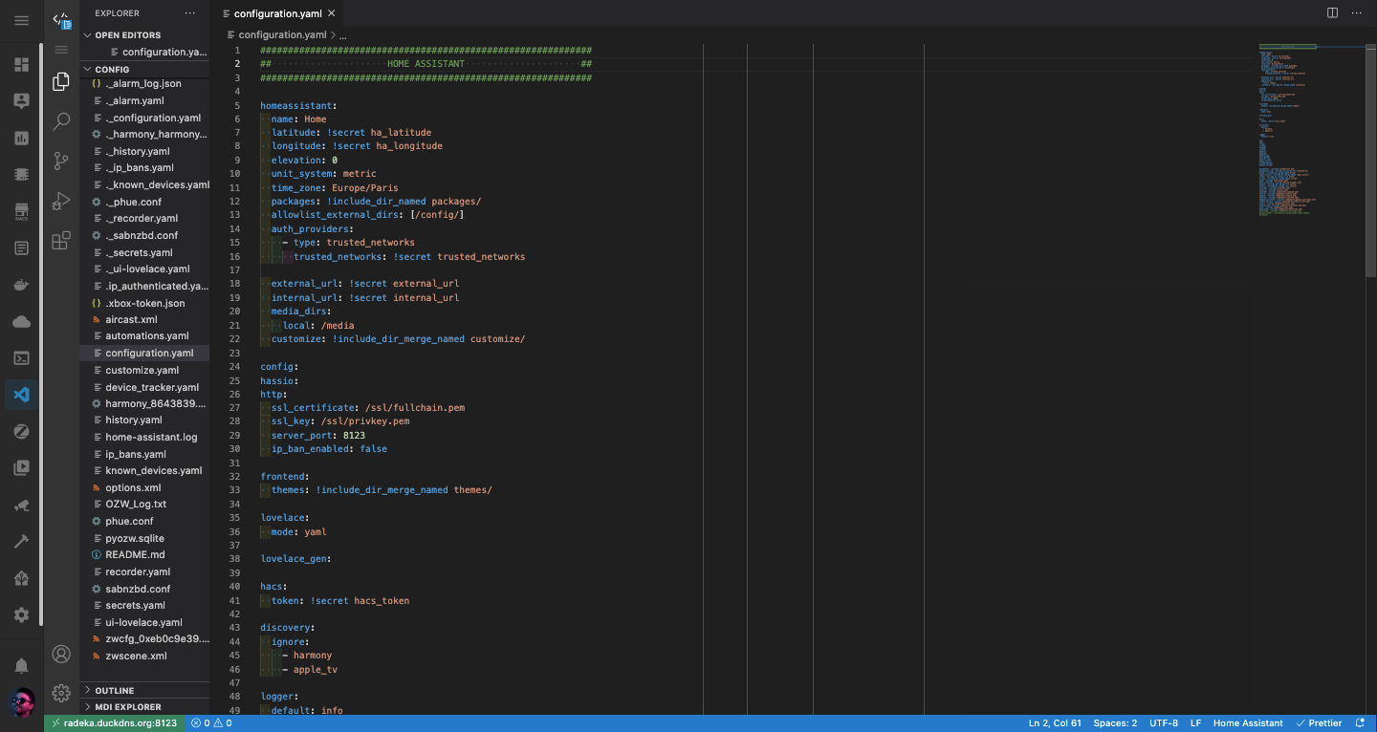Open the errors and warnings status item

tap(211, 723)
